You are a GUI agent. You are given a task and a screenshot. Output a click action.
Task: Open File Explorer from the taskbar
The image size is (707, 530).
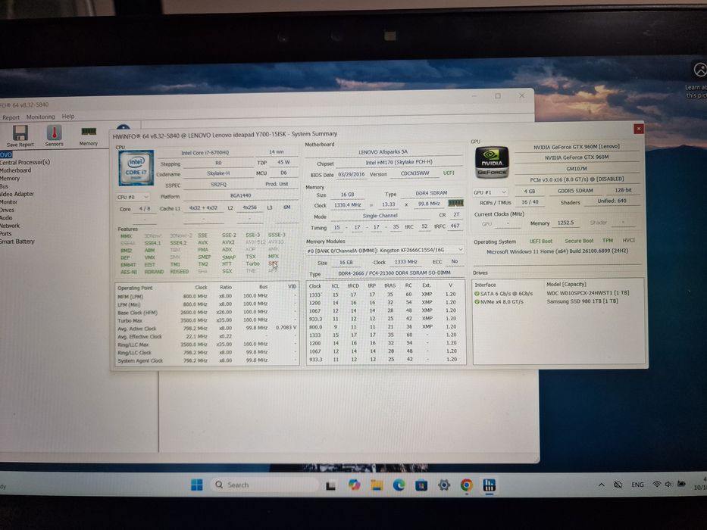click(x=377, y=485)
